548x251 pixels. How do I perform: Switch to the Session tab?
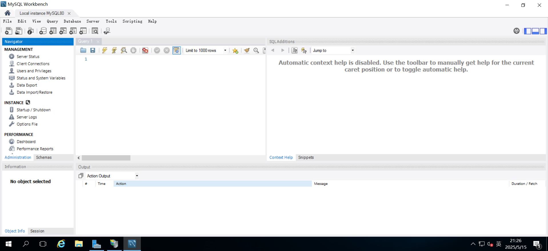tap(37, 231)
